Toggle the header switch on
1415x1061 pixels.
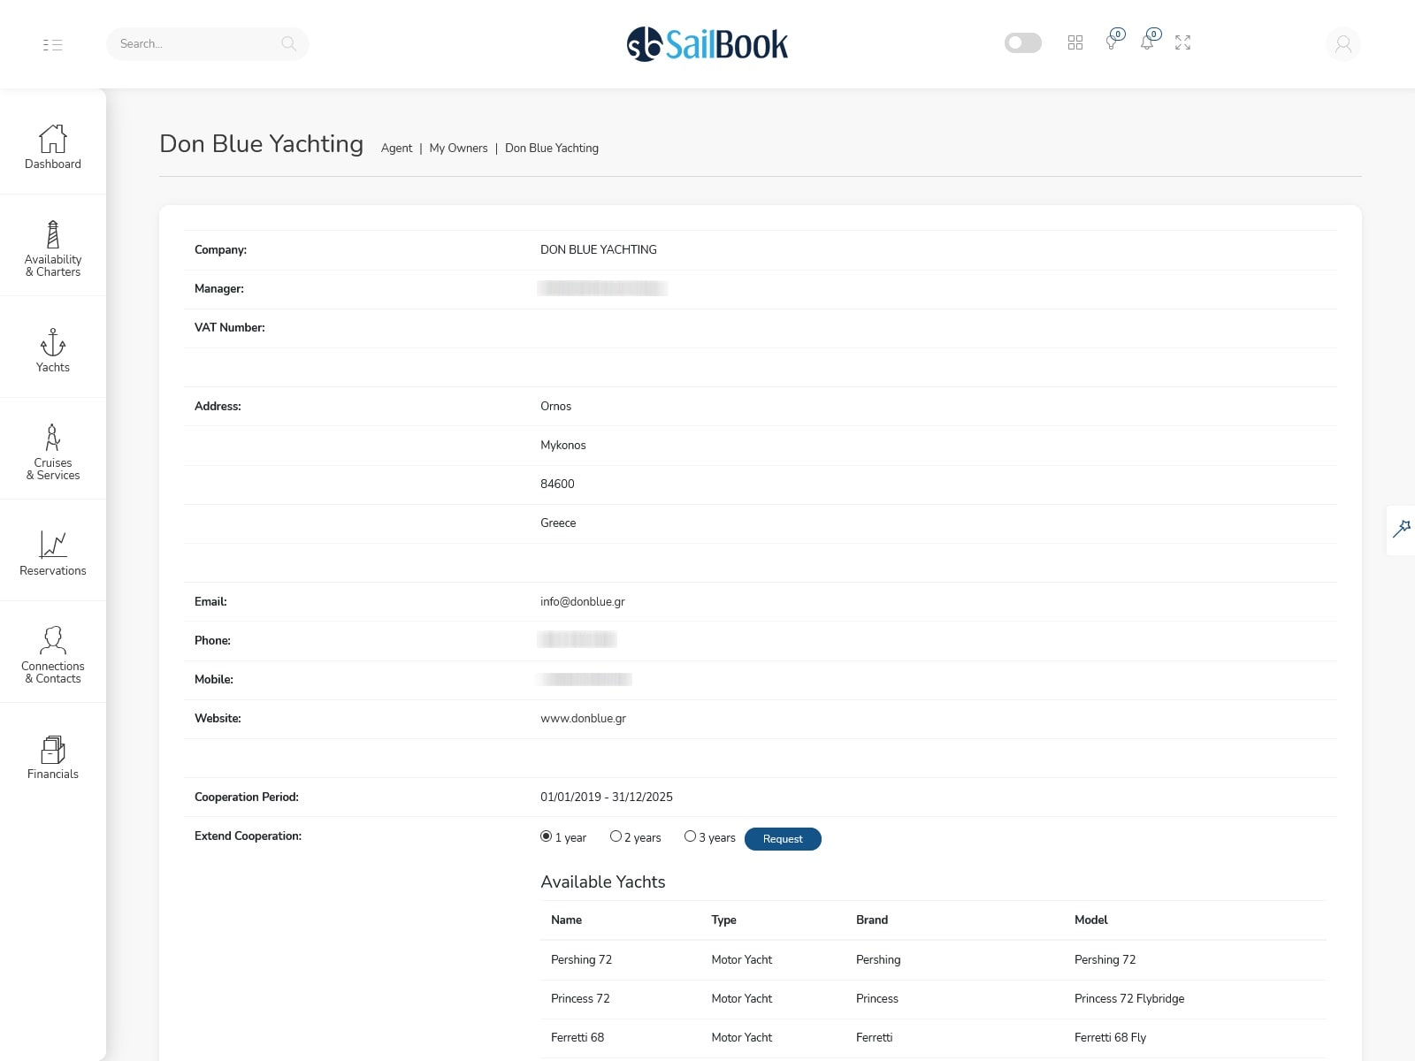(1022, 42)
